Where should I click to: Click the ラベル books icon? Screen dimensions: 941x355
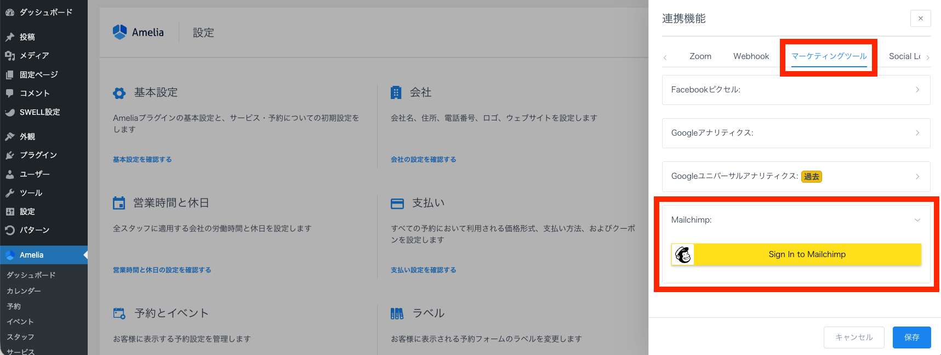pyautogui.click(x=397, y=313)
